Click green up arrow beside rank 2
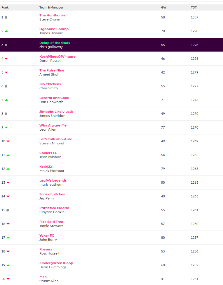 click(x=6, y=31)
